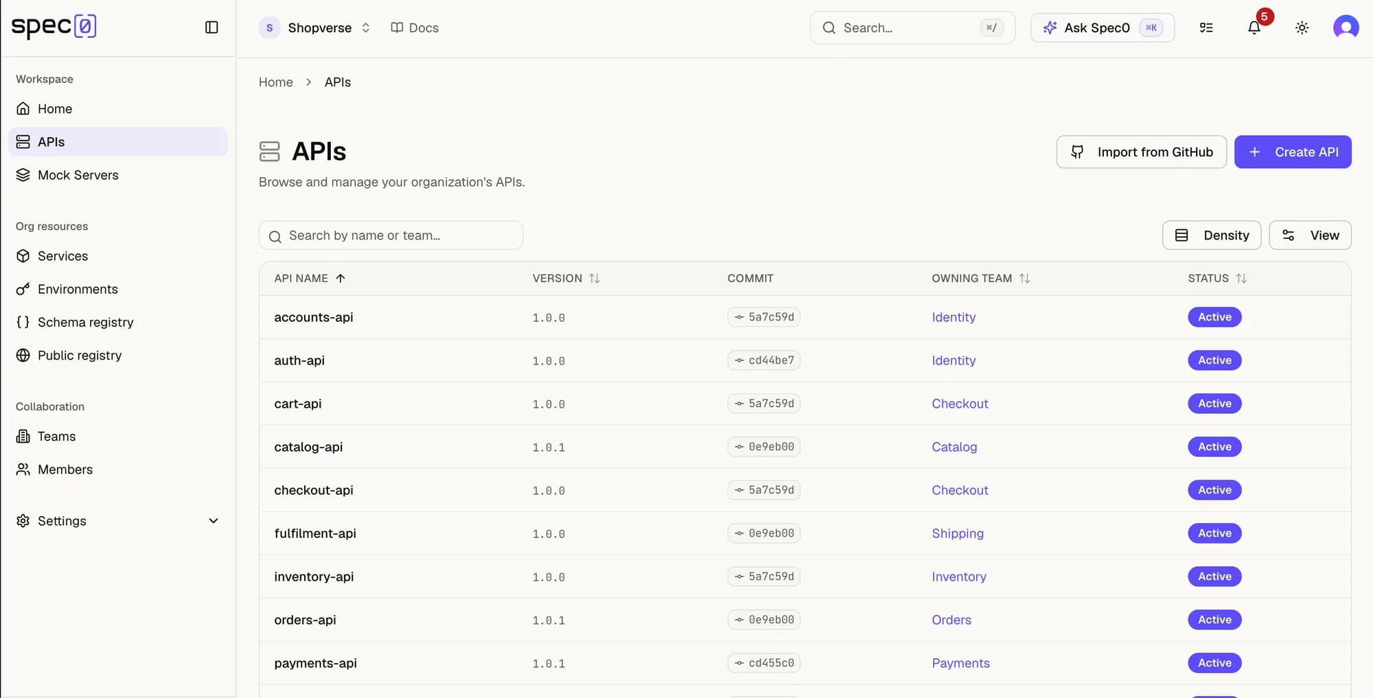This screenshot has width=1373, height=698.
Task: Click Home in the breadcrumb
Action: tap(275, 82)
